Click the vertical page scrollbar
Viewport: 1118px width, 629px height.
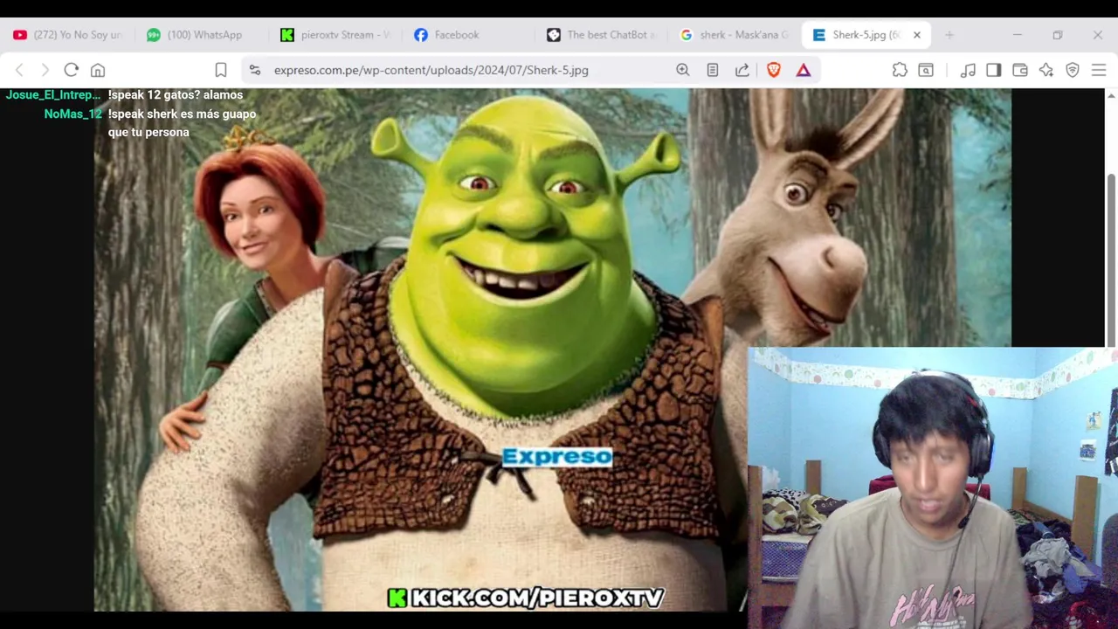[1111, 259]
